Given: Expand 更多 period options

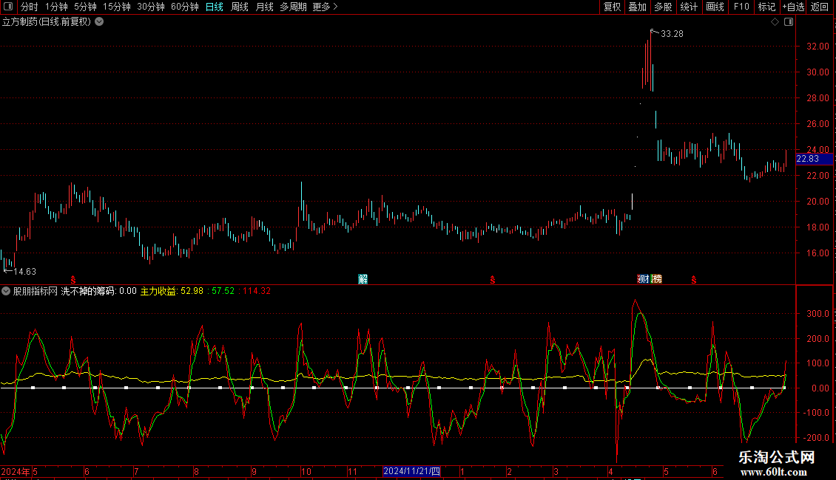Looking at the screenshot, I should [x=325, y=7].
